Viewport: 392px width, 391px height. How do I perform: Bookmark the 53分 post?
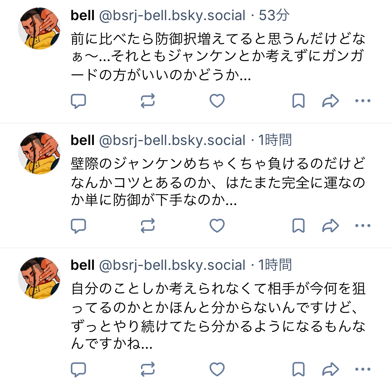pyautogui.click(x=299, y=101)
